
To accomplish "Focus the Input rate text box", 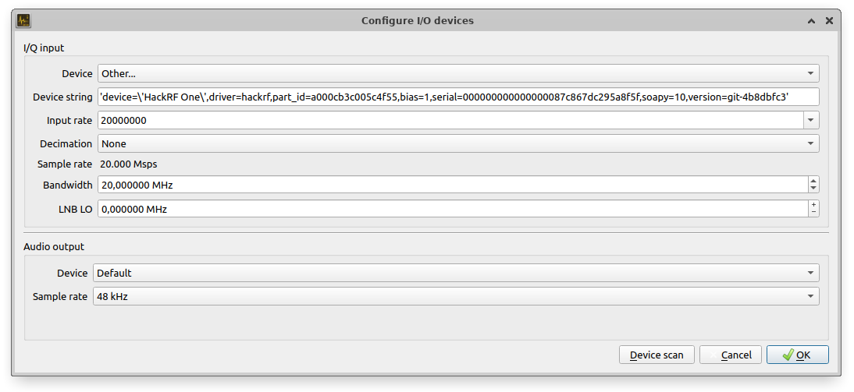I will pyautogui.click(x=450, y=121).
